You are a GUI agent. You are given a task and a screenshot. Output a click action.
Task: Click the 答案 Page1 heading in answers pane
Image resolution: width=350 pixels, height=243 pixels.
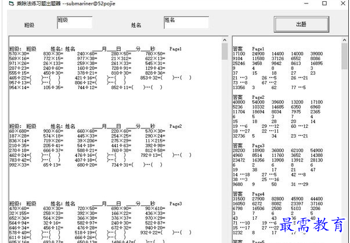tap(248, 49)
